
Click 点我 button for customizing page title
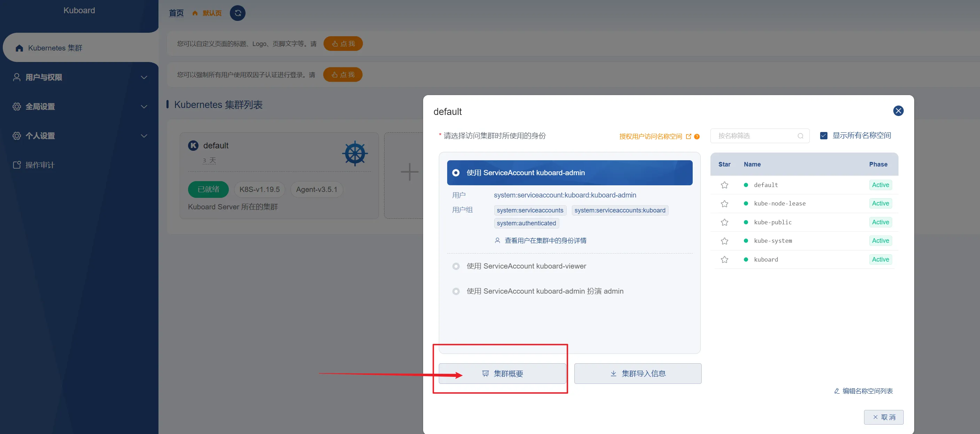pyautogui.click(x=343, y=44)
